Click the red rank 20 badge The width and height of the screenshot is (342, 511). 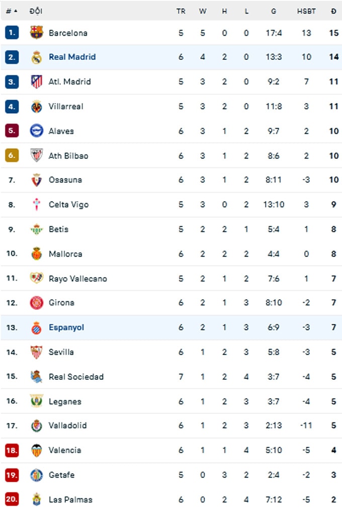[12, 499]
